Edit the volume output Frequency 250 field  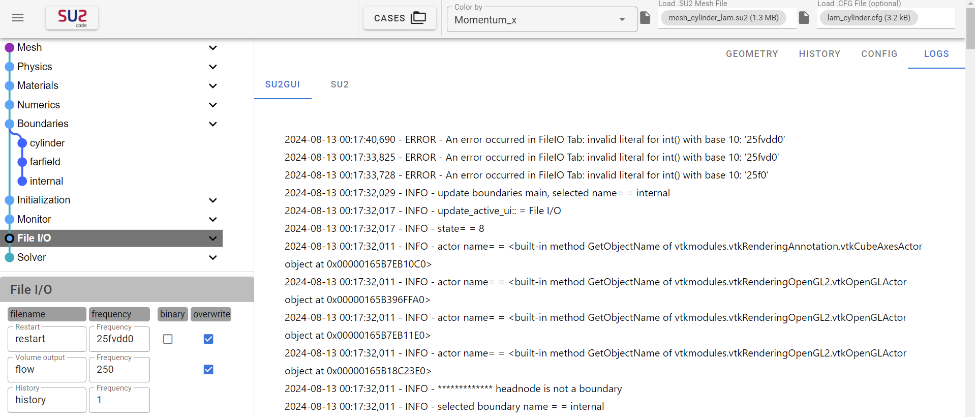pos(119,369)
